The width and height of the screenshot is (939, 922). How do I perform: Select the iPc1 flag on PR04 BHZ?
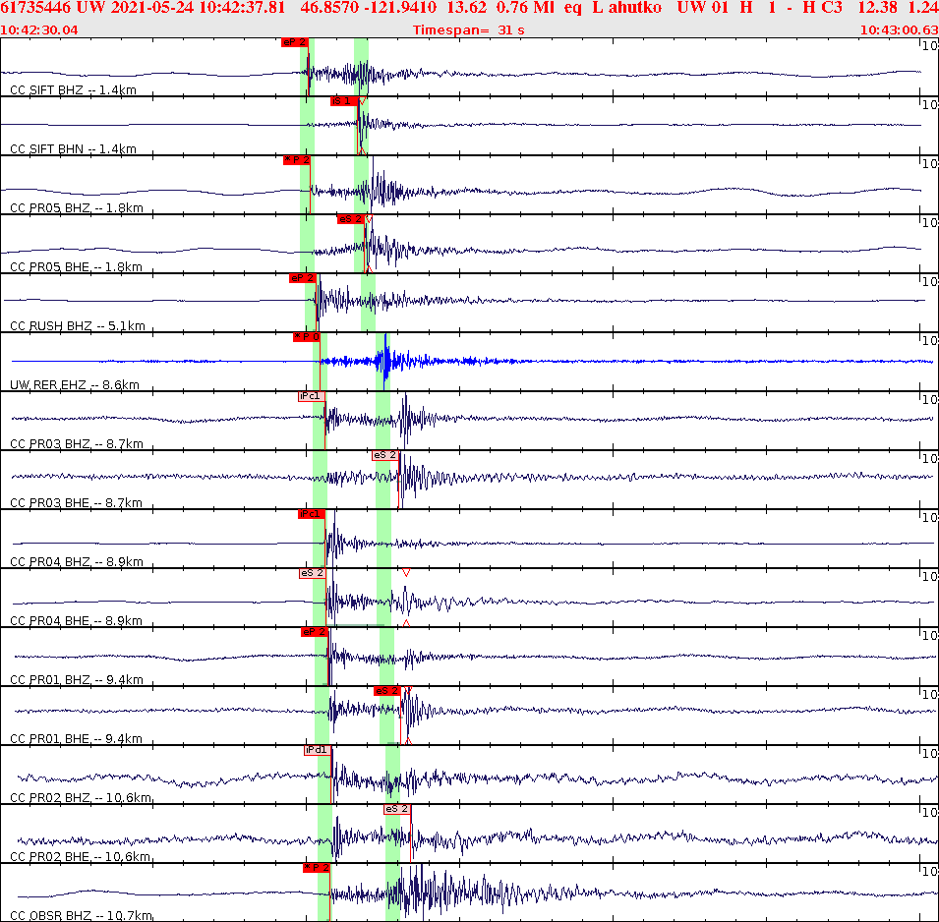click(x=311, y=513)
